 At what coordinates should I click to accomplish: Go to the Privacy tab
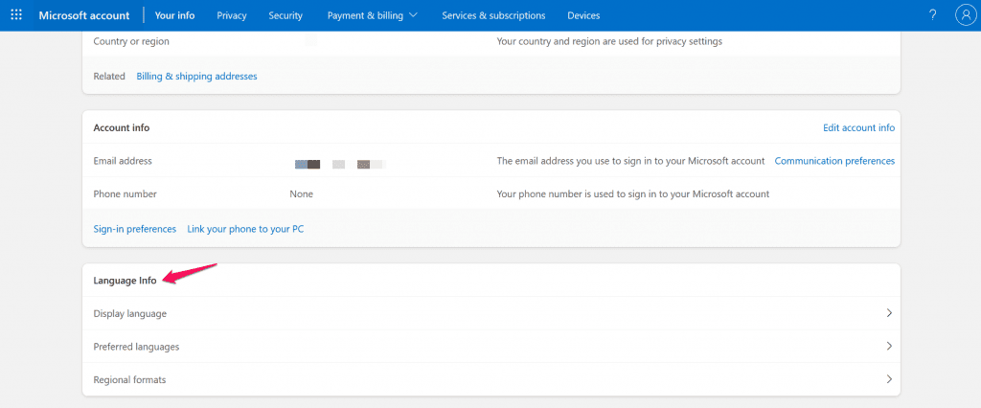coord(232,15)
